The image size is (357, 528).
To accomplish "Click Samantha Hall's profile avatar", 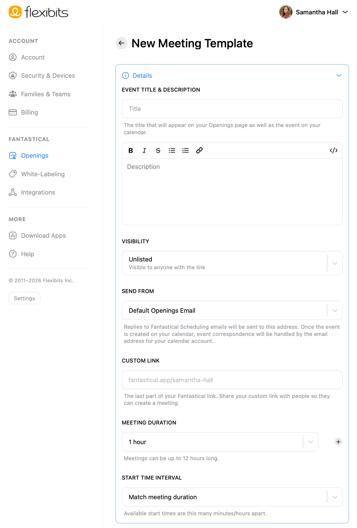I will pos(286,12).
